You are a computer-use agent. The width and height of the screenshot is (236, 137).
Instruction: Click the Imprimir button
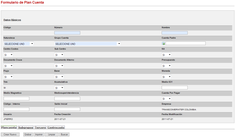coord(39,135)
